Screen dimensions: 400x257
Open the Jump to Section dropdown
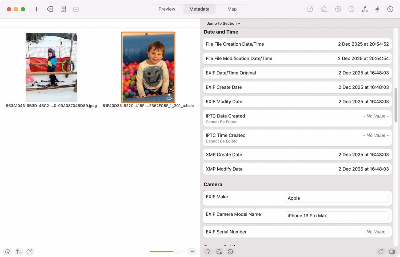coord(223,23)
